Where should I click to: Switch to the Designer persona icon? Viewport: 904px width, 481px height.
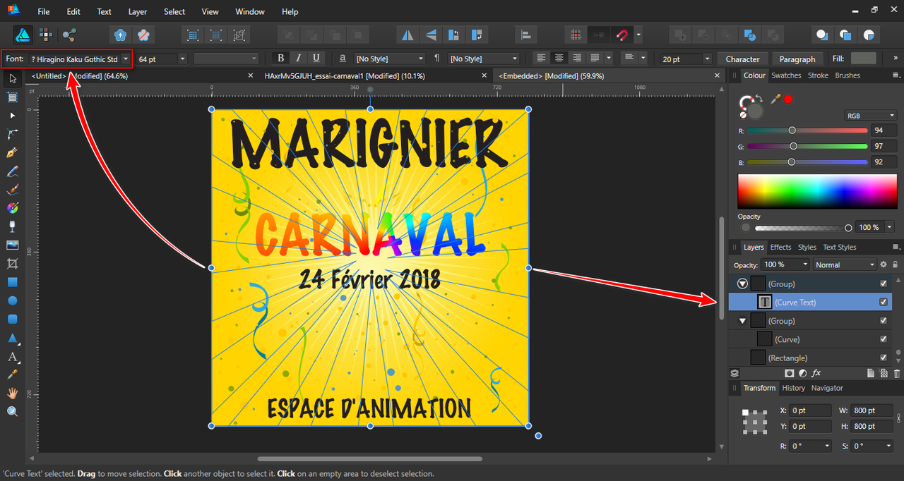coord(23,35)
